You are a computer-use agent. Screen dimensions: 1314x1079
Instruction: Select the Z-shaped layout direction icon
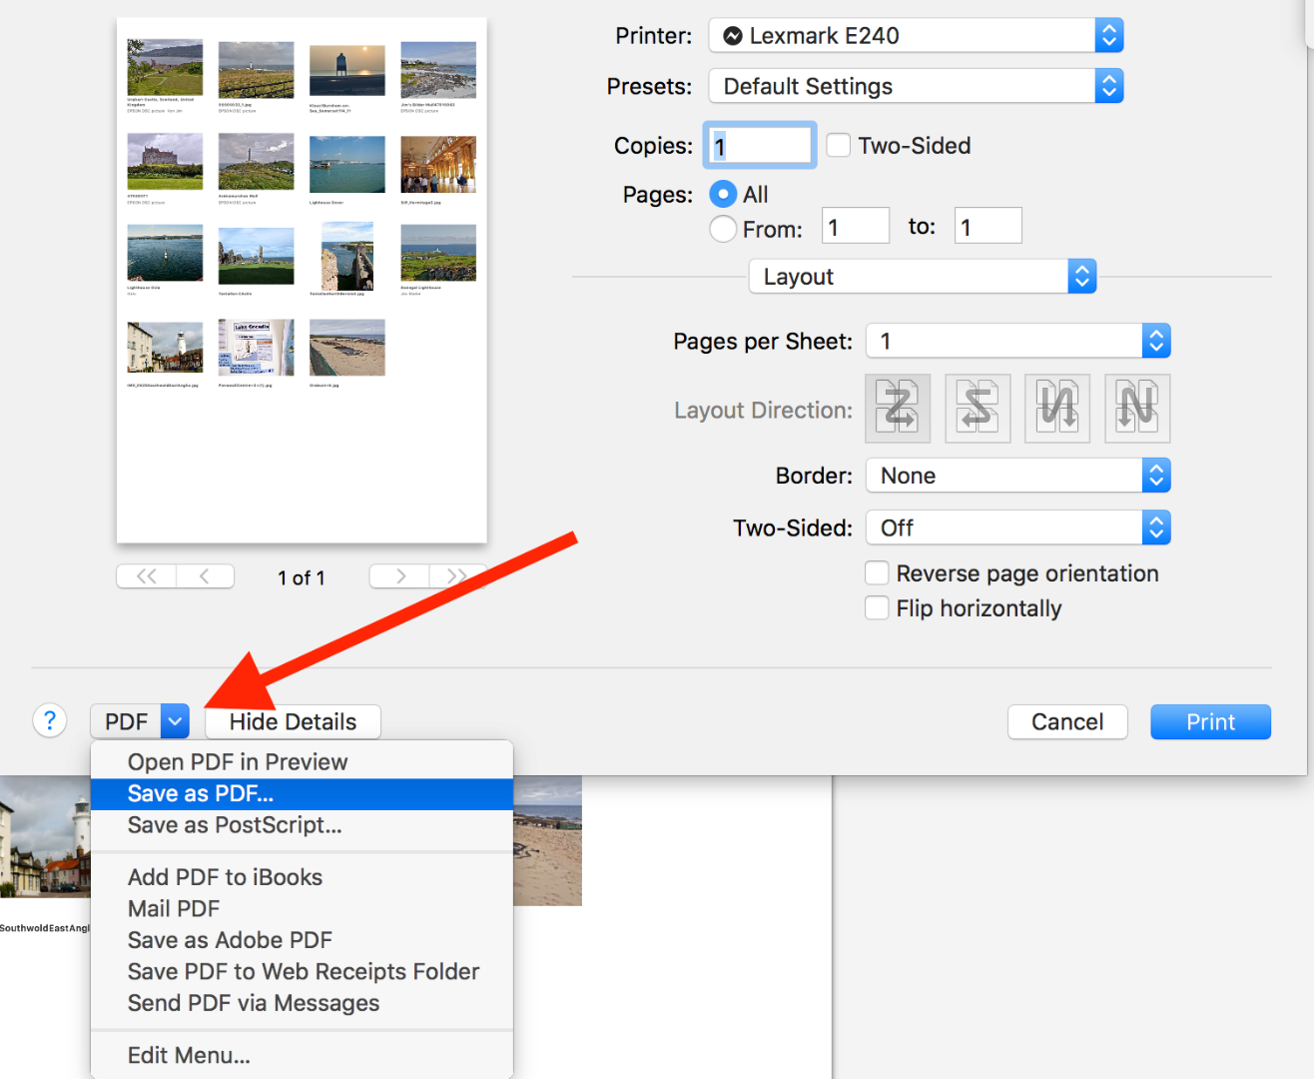point(898,409)
